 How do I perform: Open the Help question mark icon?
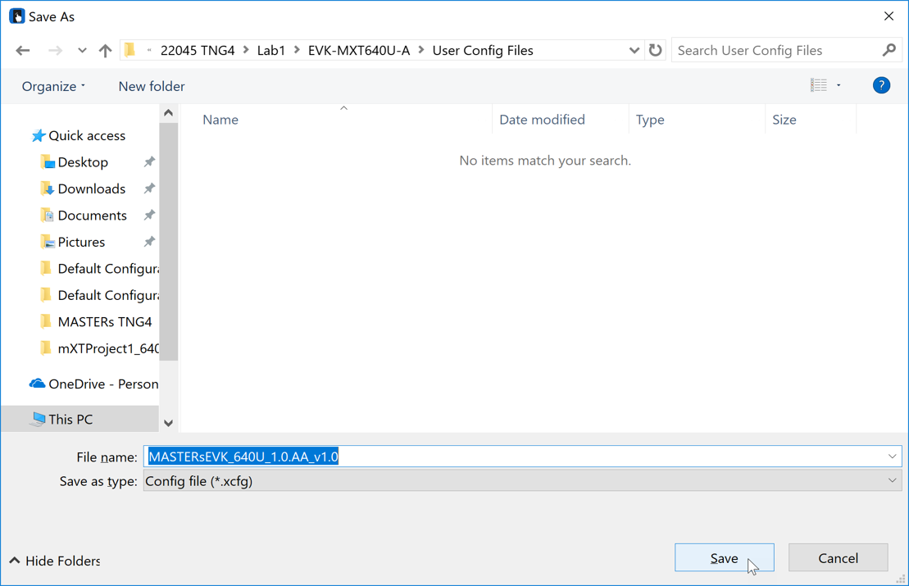pos(881,85)
